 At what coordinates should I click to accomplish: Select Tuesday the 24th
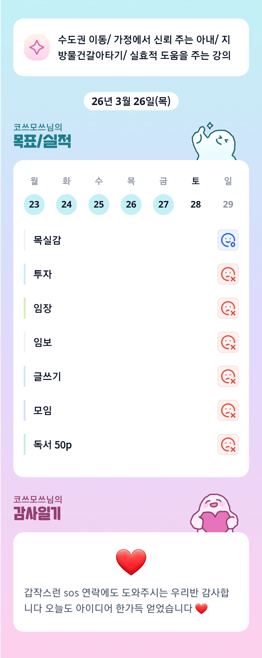pyautogui.click(x=67, y=204)
